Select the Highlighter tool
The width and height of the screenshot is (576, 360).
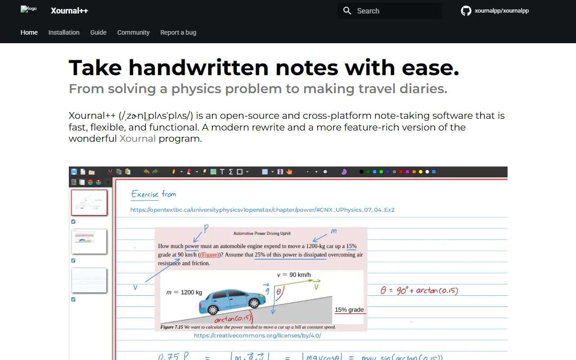tap(204, 172)
